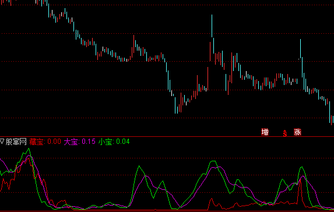Image resolution: width=334 pixels, height=212 pixels.
Task: Click the tall red candlestick just left of the tallest cyan spike
Action: pyautogui.click(x=210, y=51)
